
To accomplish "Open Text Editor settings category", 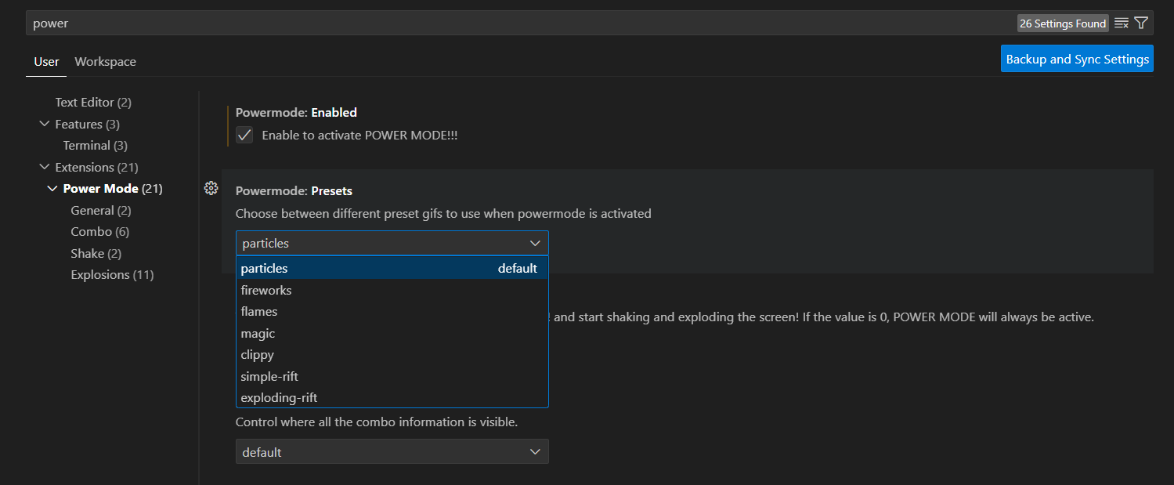I will [92, 103].
